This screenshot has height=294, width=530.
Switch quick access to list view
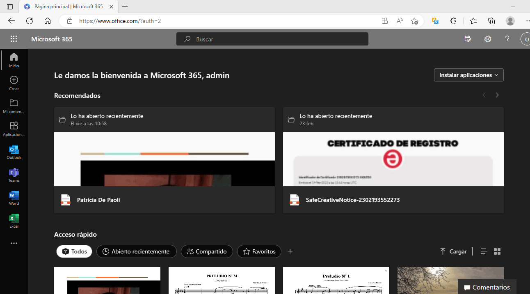pos(484,251)
